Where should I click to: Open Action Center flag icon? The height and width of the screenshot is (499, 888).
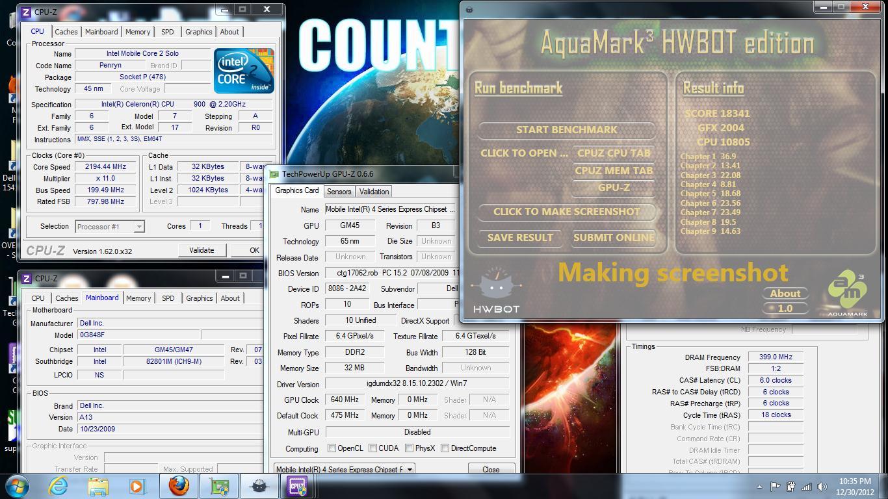(775, 486)
